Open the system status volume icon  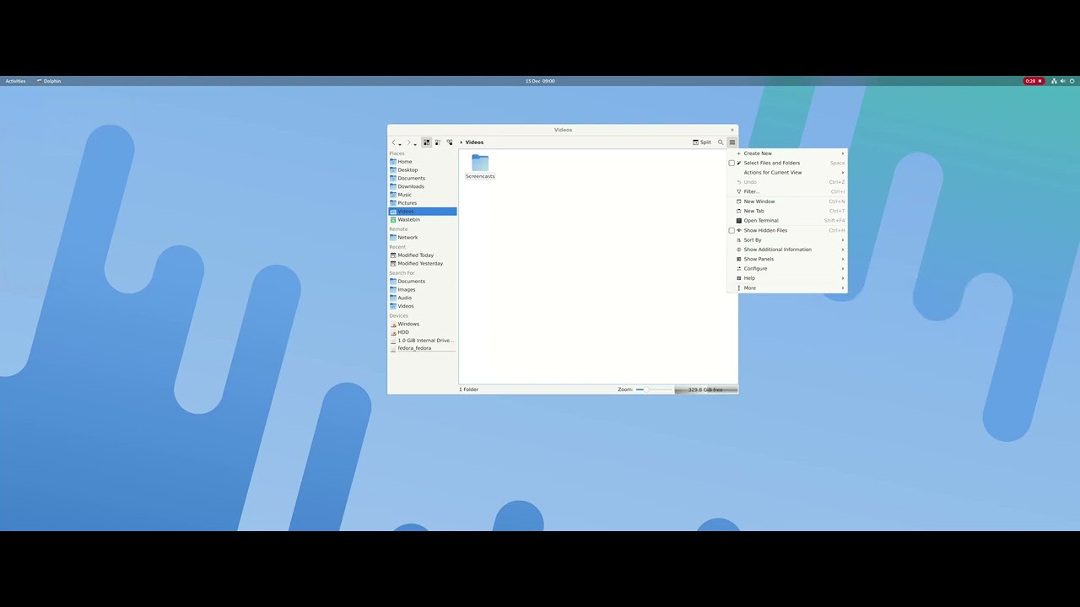pyautogui.click(x=1063, y=81)
